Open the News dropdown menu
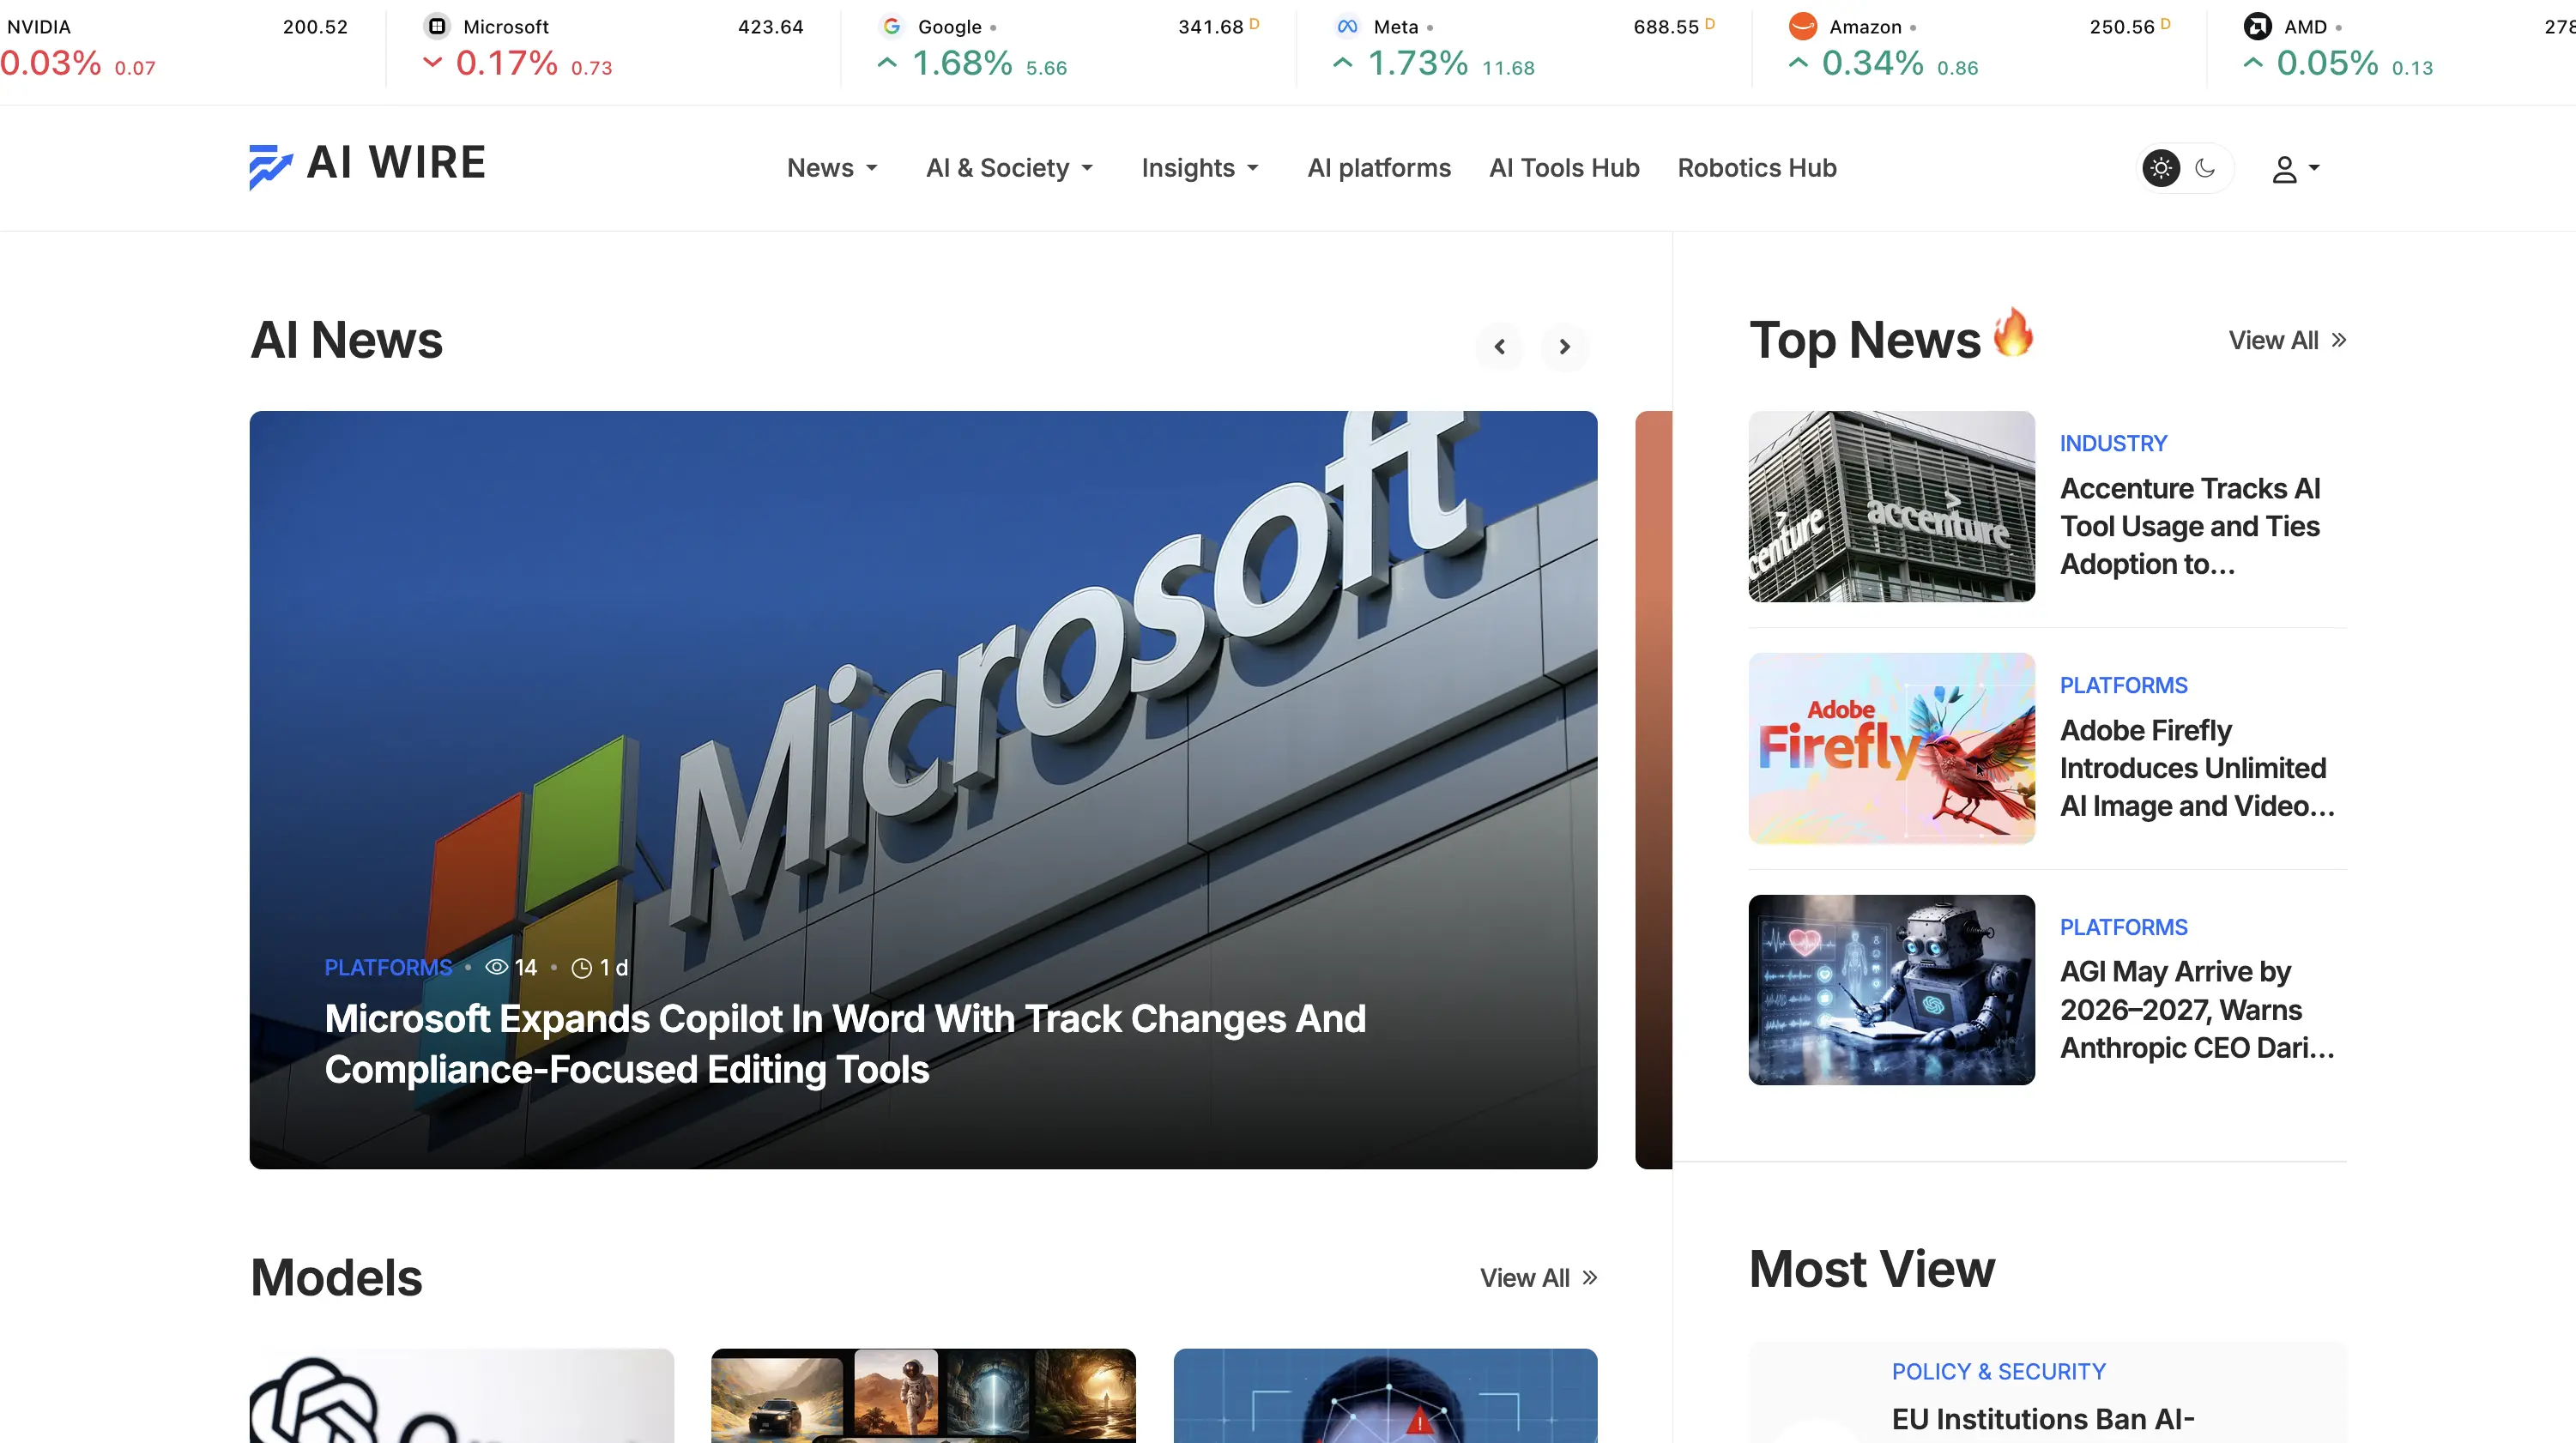This screenshot has height=1443, width=2576. coord(832,168)
